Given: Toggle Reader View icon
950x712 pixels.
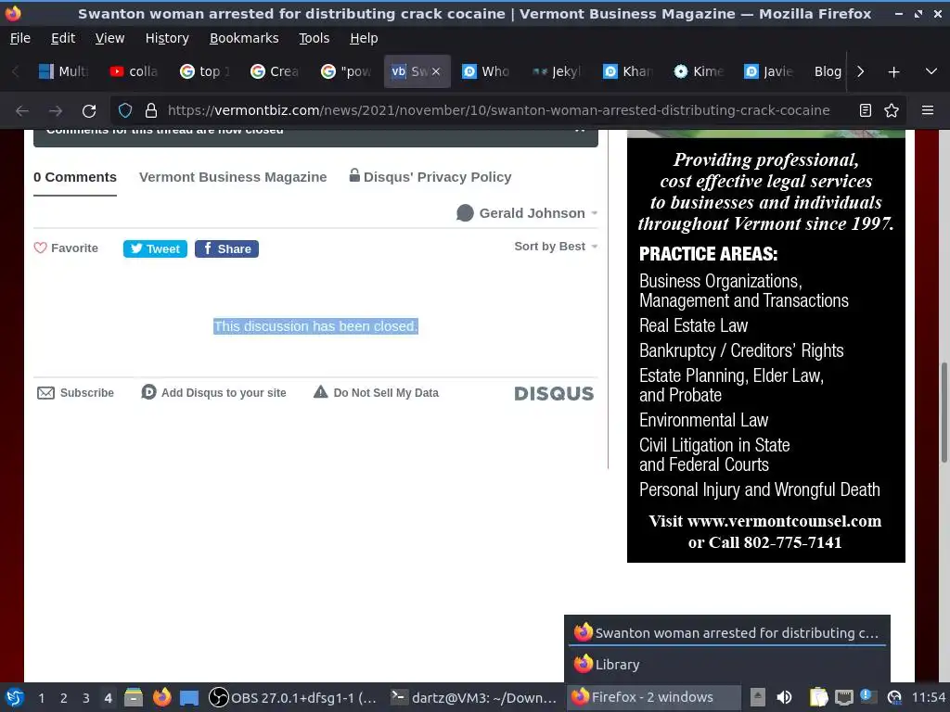Looking at the screenshot, I should pos(866,111).
